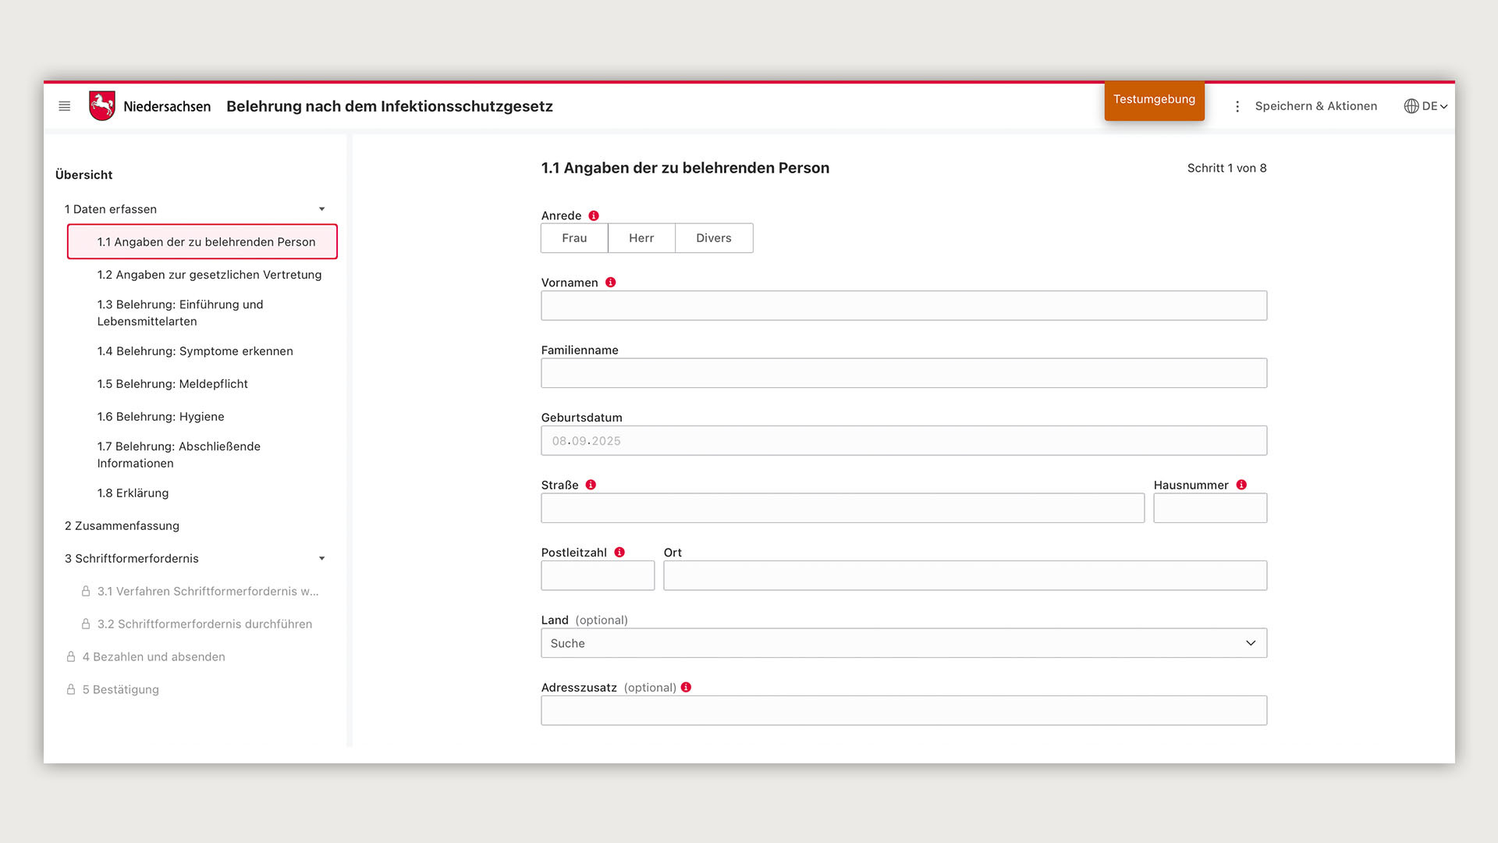The image size is (1498, 843).
Task: Open the Land Suche dropdown
Action: click(903, 643)
